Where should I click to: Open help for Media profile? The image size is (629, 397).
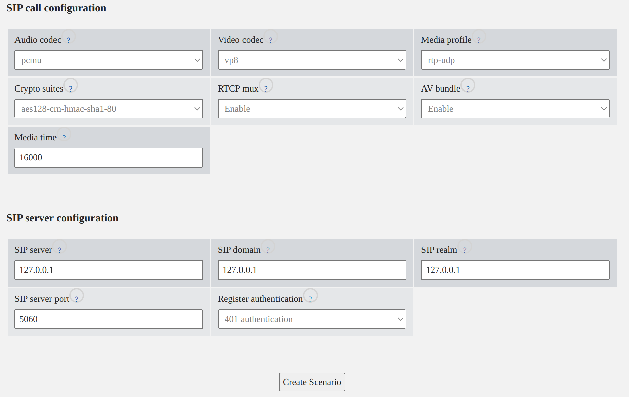pos(479,40)
